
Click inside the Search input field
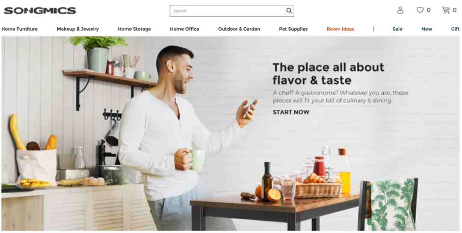click(228, 11)
